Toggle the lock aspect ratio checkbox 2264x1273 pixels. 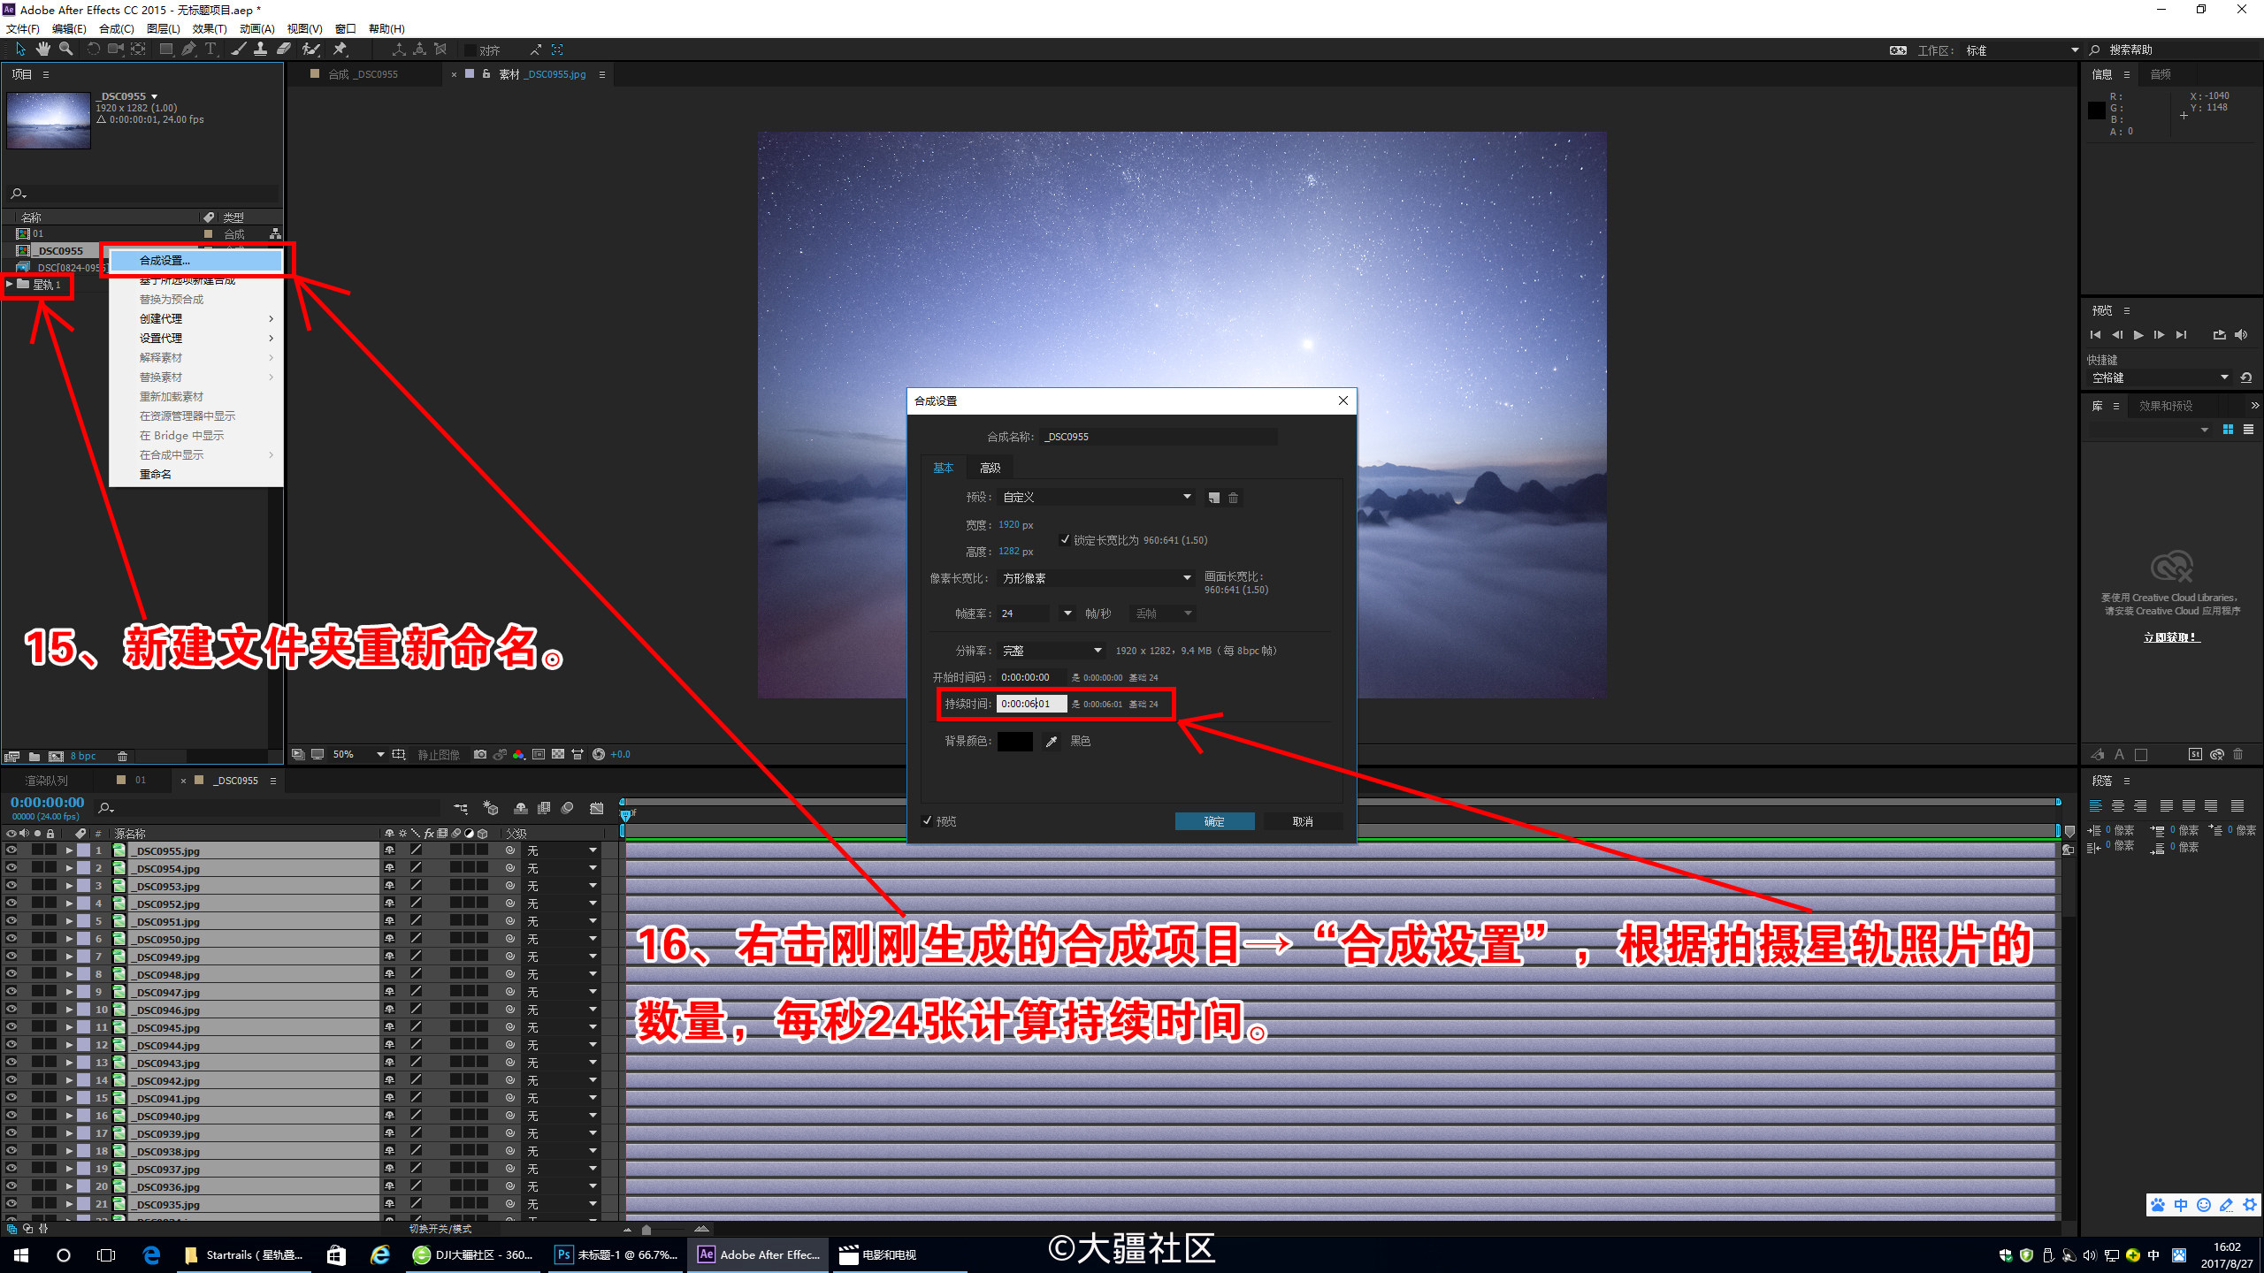(x=1065, y=539)
